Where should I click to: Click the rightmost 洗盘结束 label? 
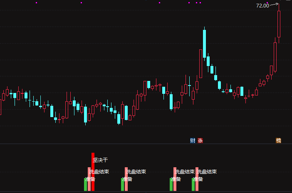207,171
